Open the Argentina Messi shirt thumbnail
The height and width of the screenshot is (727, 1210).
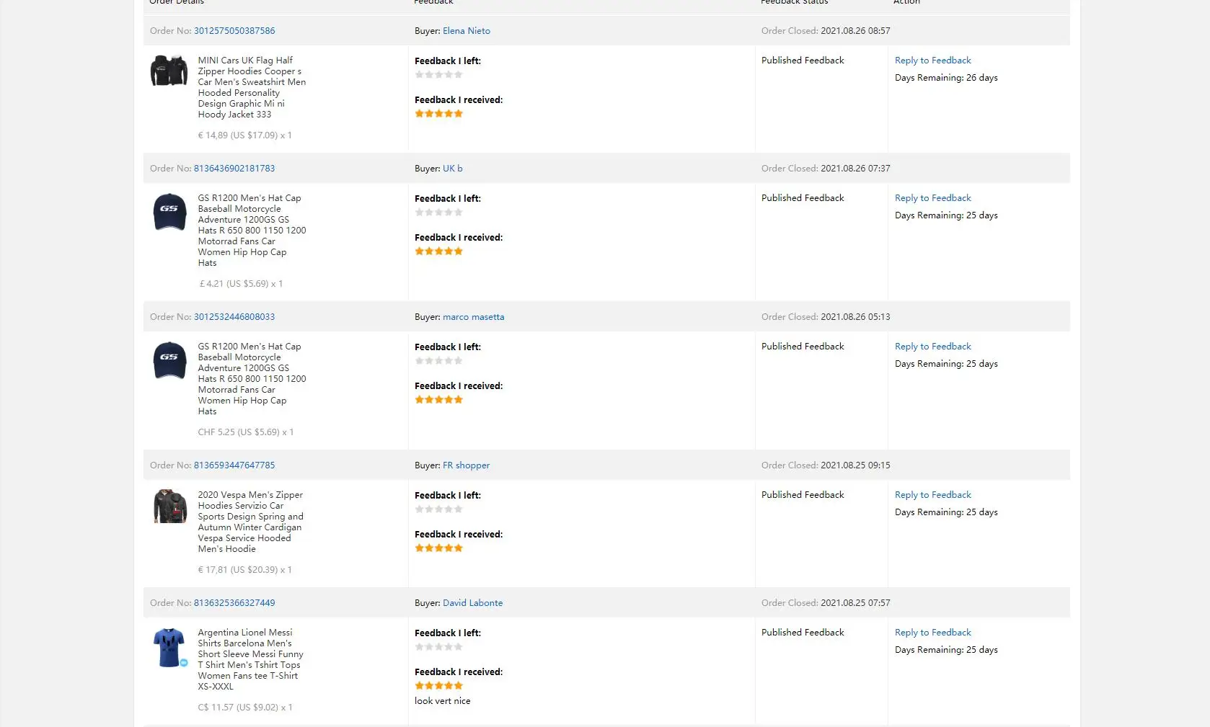(x=169, y=647)
